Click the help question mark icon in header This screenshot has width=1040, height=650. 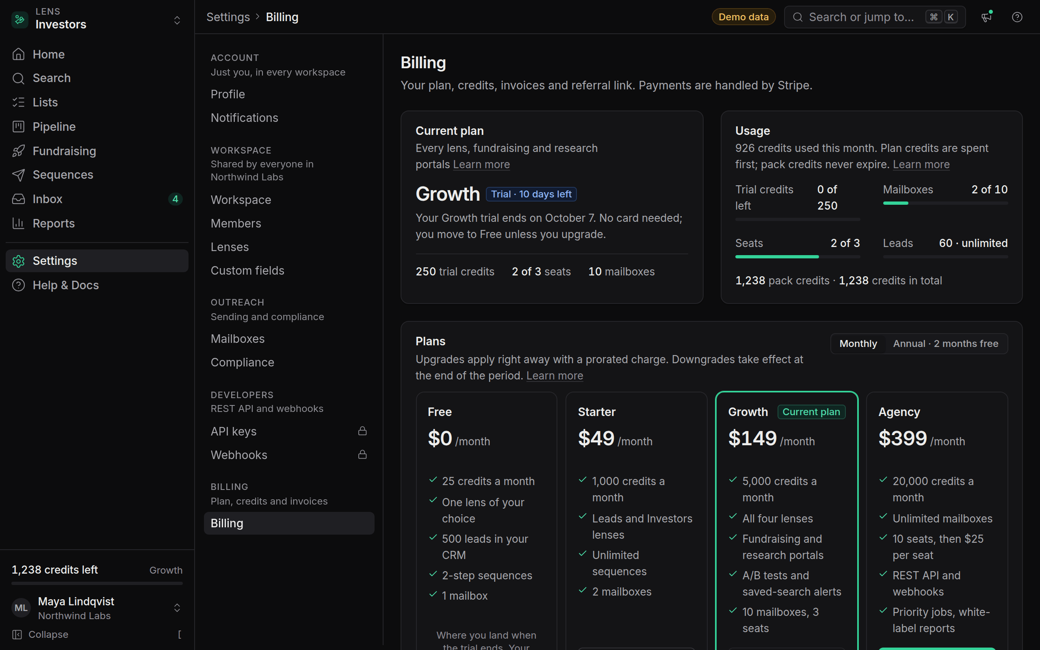coord(1017,17)
